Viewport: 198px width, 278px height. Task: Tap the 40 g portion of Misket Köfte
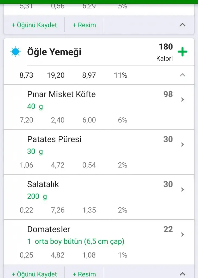click(x=35, y=106)
